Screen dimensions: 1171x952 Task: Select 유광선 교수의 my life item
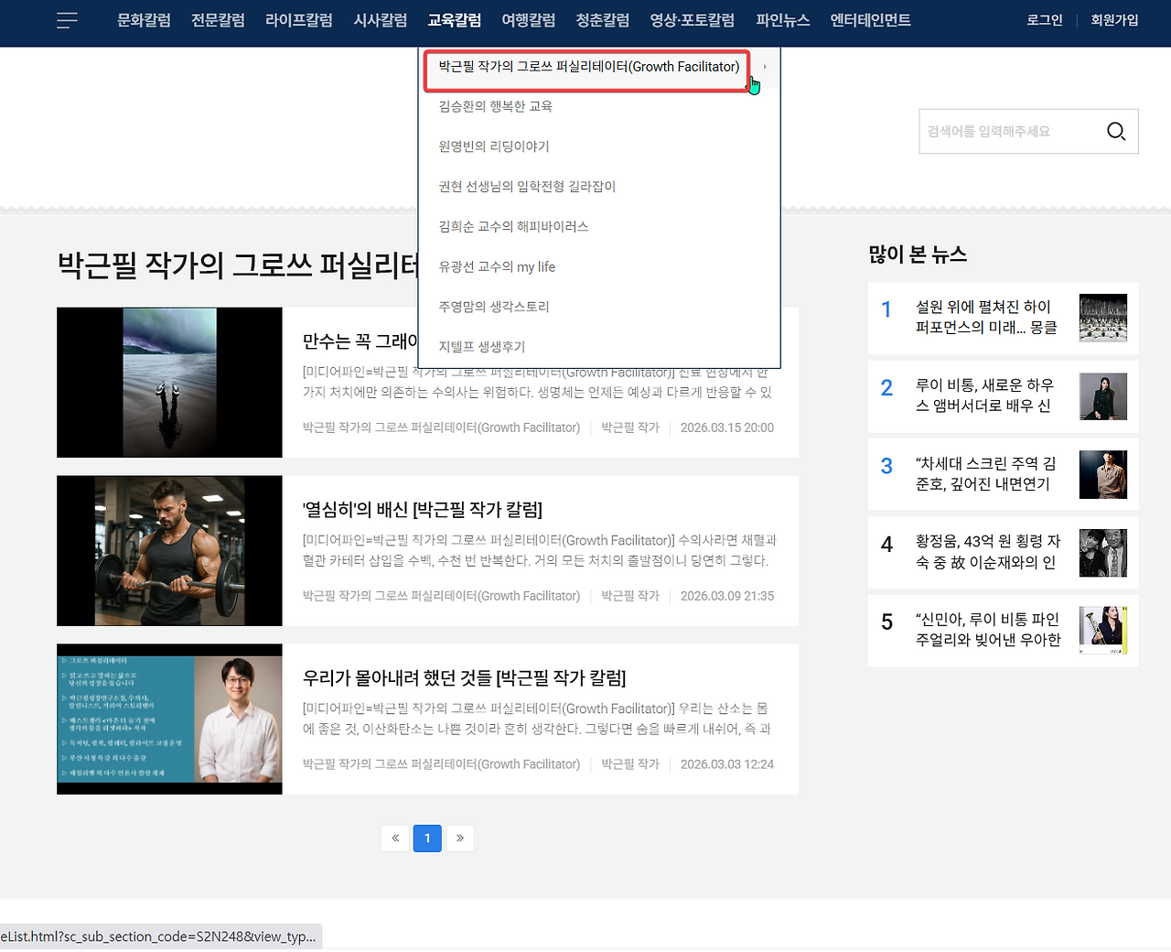[x=498, y=267]
